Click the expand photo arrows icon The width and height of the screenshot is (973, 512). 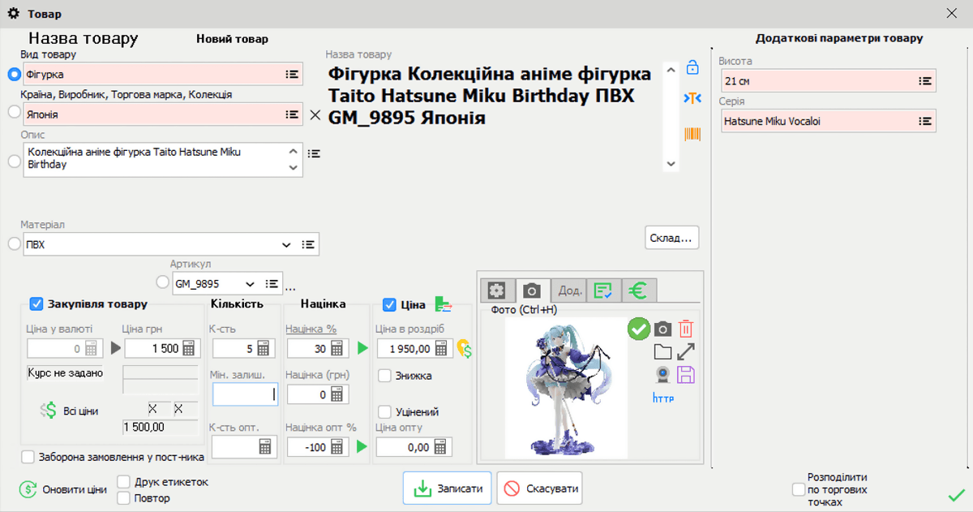click(x=686, y=351)
